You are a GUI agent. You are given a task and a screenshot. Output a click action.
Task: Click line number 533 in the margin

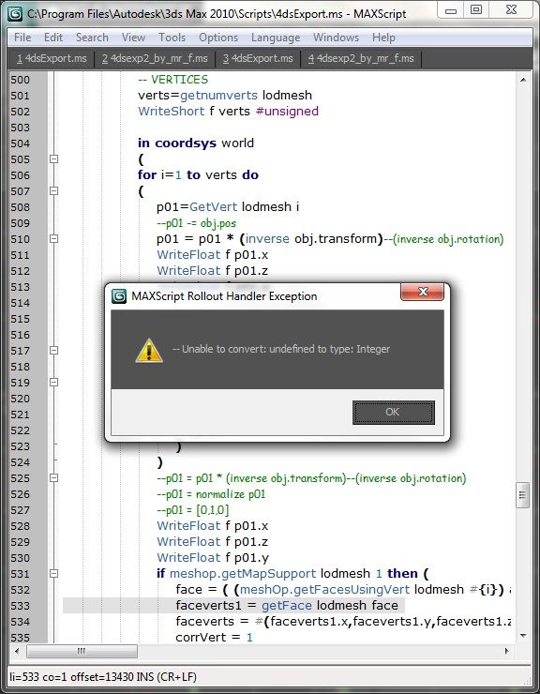20,606
